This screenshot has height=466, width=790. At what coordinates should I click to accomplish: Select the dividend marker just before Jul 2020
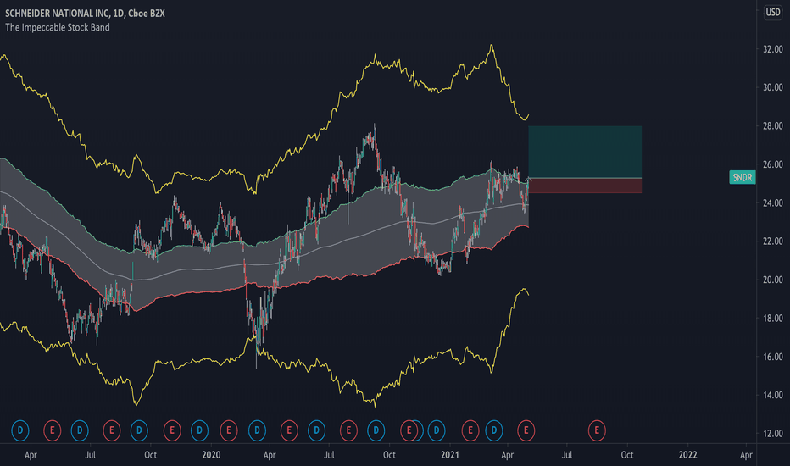pyautogui.click(x=316, y=430)
